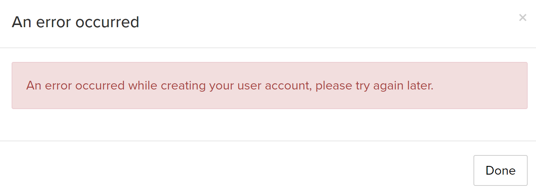Click the word 'please' in the alert message
This screenshot has width=536, height=192.
[333, 86]
